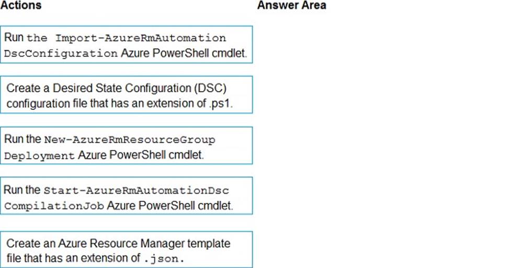The height and width of the screenshot is (268, 510).
Task: Click the "Actions" heading
Action: coord(21,5)
